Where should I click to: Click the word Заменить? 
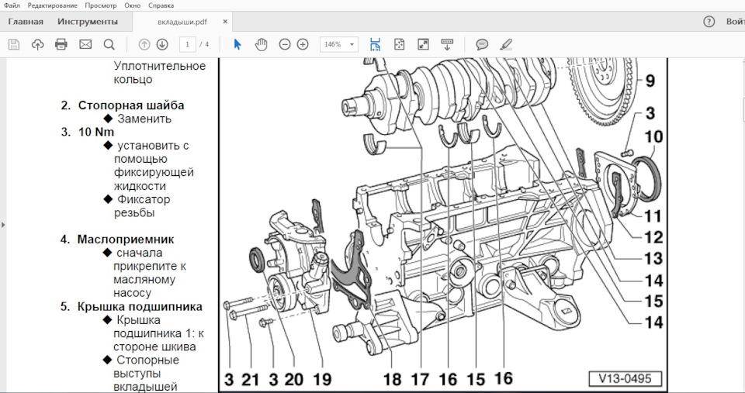pos(144,119)
